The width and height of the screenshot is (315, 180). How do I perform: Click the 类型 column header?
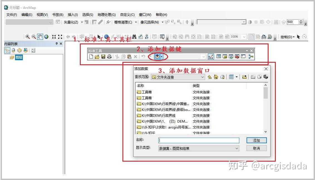click(218, 86)
